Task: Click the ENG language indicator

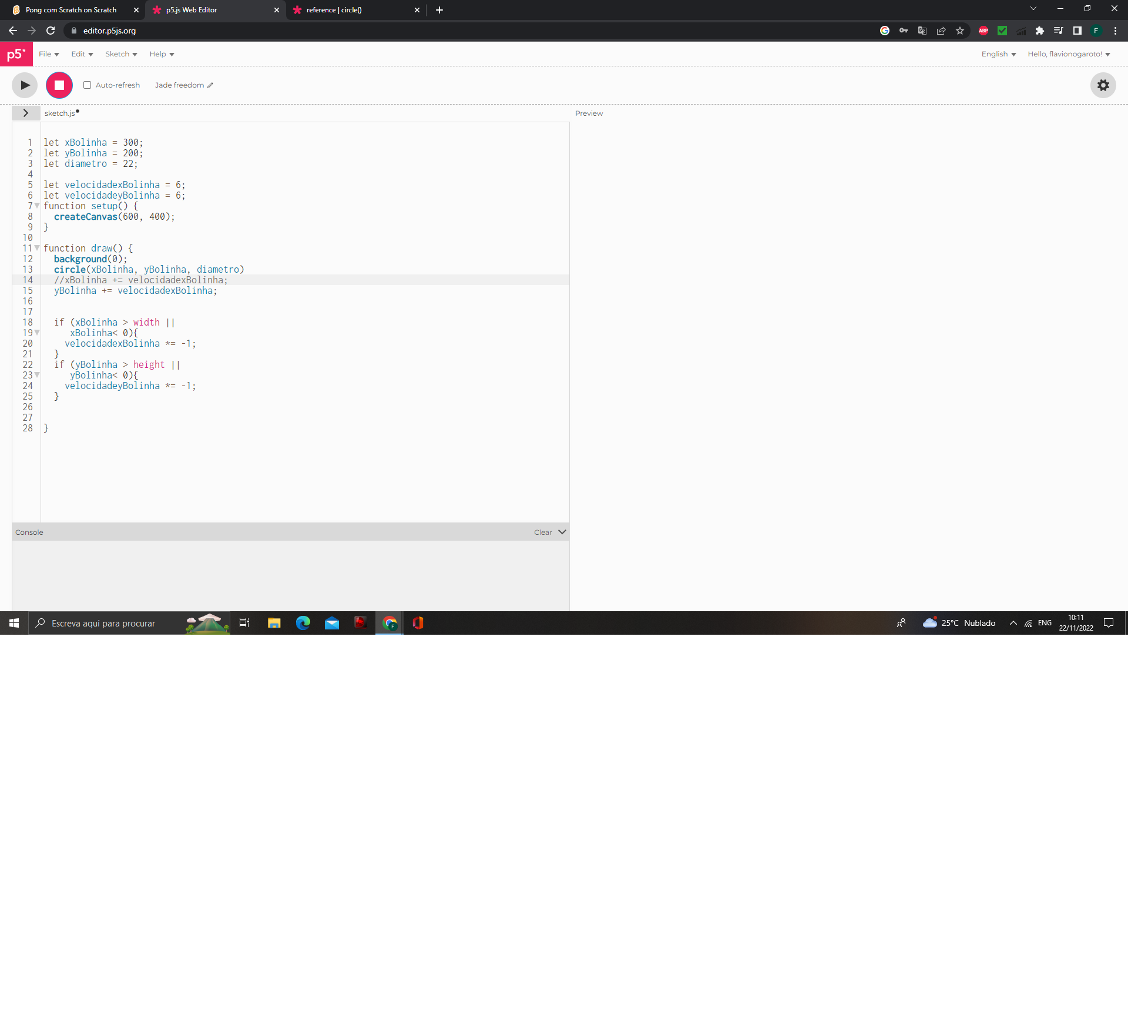Action: click(1045, 623)
